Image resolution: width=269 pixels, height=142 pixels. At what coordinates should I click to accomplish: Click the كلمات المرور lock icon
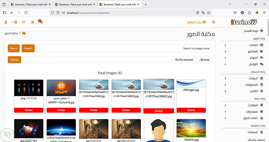click(262, 118)
